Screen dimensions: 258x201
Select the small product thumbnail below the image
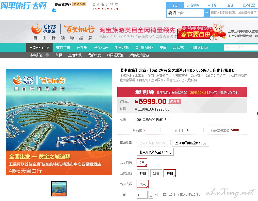click(59, 189)
